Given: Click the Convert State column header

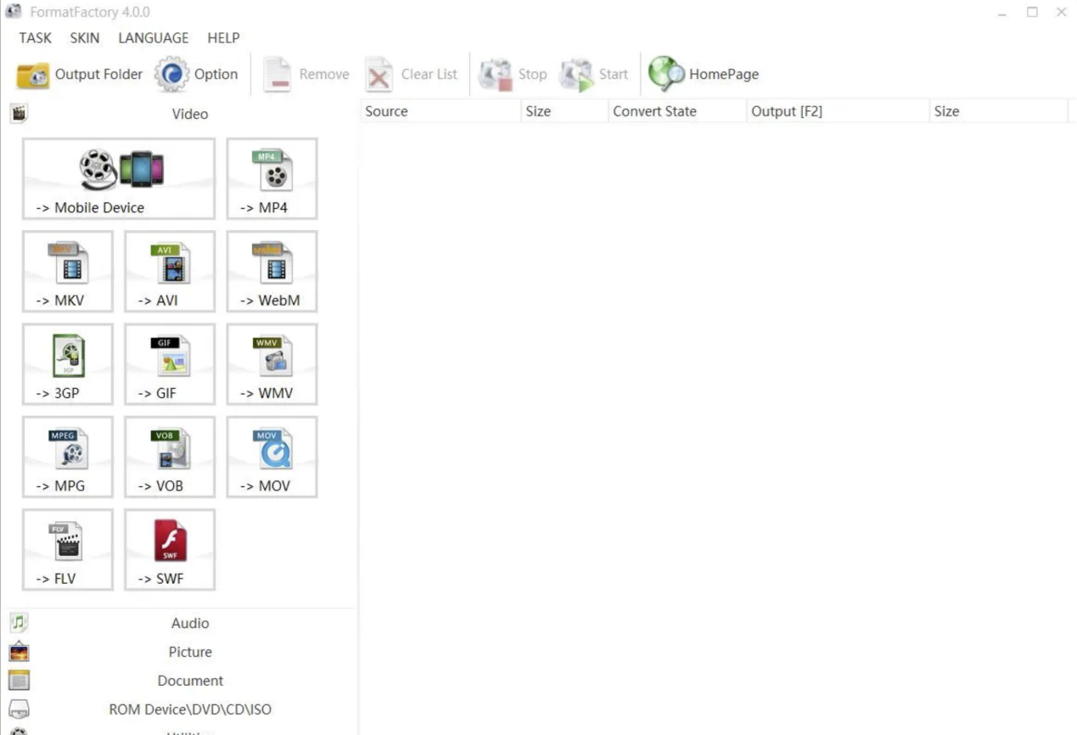Looking at the screenshot, I should point(654,111).
